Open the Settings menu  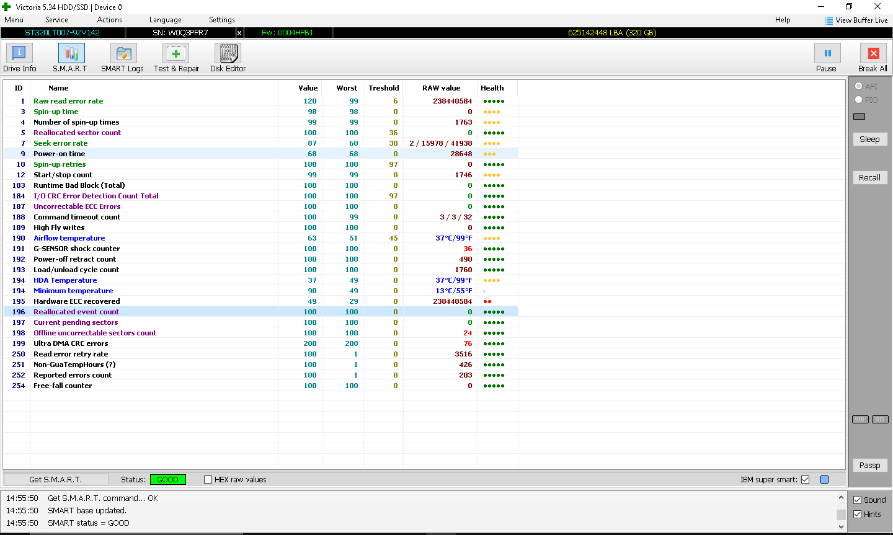(x=222, y=20)
